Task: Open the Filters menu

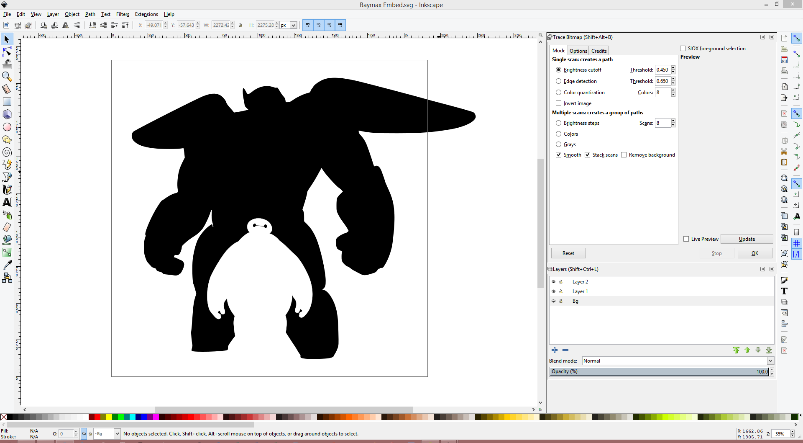Action: tap(123, 14)
